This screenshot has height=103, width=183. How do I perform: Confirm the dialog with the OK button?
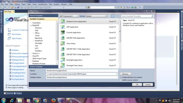[137, 84]
